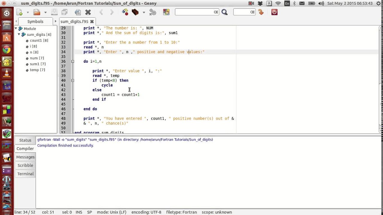383x215 pixels.
Task: Open the volume indicator in top panel
Action: [321, 4]
